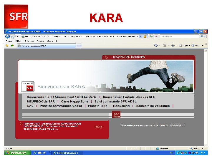The width and height of the screenshot is (212, 159).
Task: Click the large SFR logo in slide corner
Action: click(16, 16)
